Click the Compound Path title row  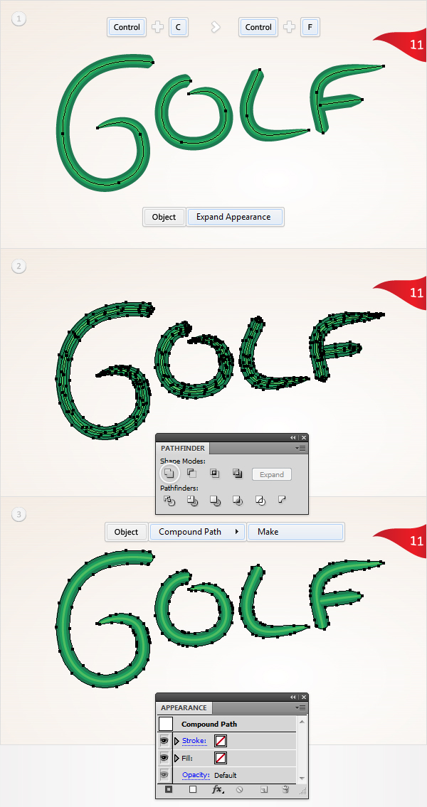point(226,724)
